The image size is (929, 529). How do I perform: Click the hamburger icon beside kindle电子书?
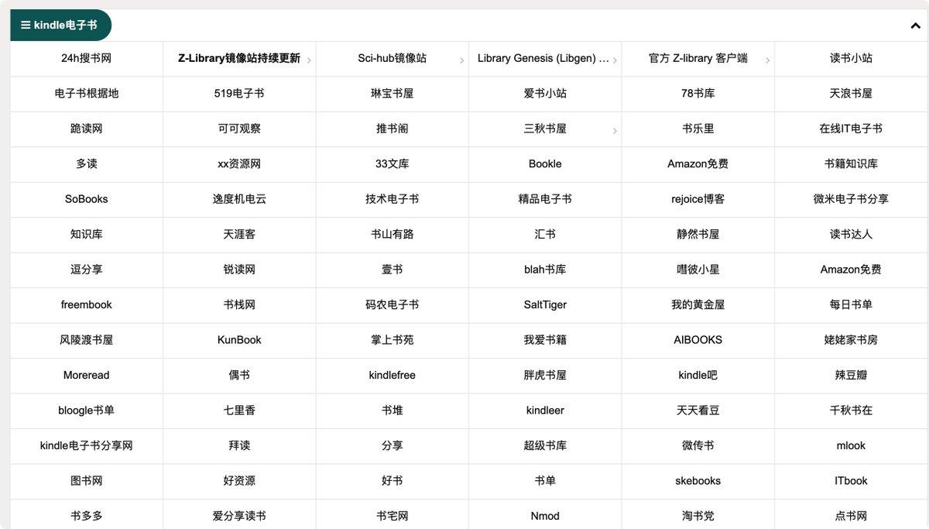pos(26,25)
